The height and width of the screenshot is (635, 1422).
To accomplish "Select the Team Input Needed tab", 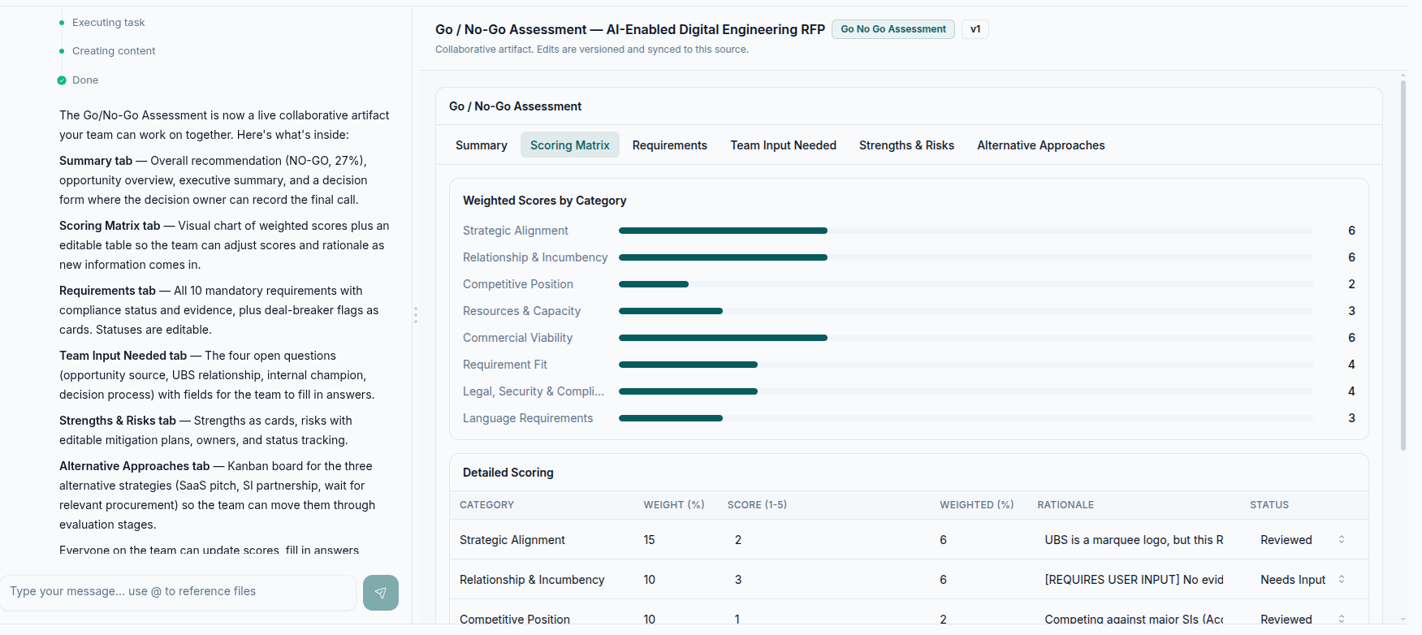I will point(783,145).
